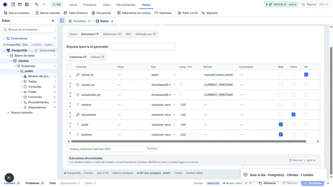Expand the Tablas tree node
The height and width of the screenshot is (187, 333).
click(22, 82)
